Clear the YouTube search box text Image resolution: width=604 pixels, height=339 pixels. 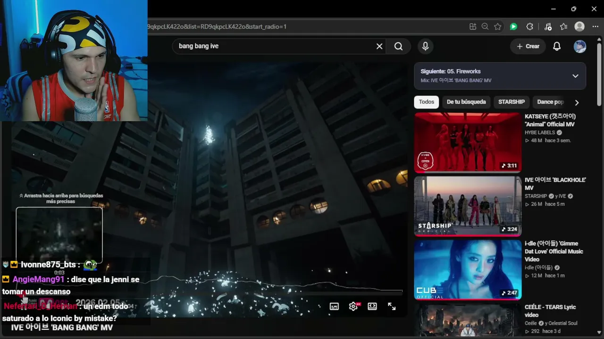point(379,46)
